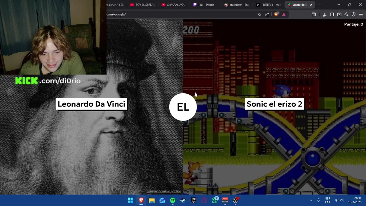Click the Brave Rewards triangle icon

pos(284,14)
